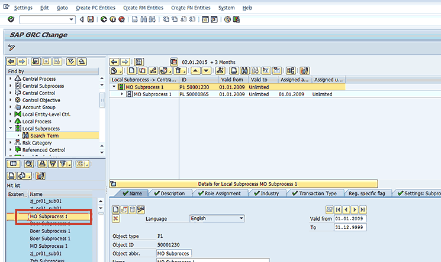Open the Settings menu

(x=23, y=8)
